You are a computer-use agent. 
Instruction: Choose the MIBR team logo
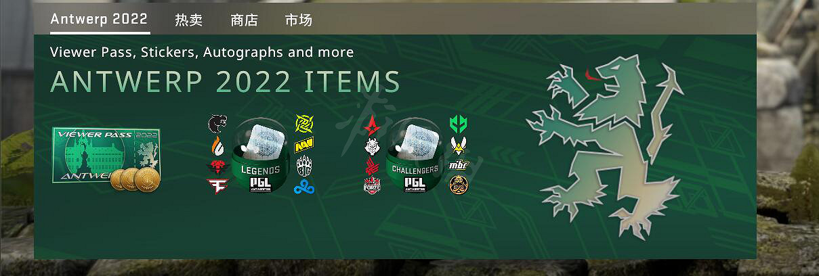(459, 165)
